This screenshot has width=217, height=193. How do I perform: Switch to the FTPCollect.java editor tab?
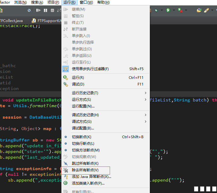(x=11, y=21)
